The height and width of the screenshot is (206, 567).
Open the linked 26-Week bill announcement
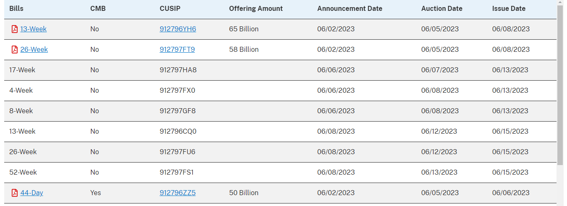[34, 50]
